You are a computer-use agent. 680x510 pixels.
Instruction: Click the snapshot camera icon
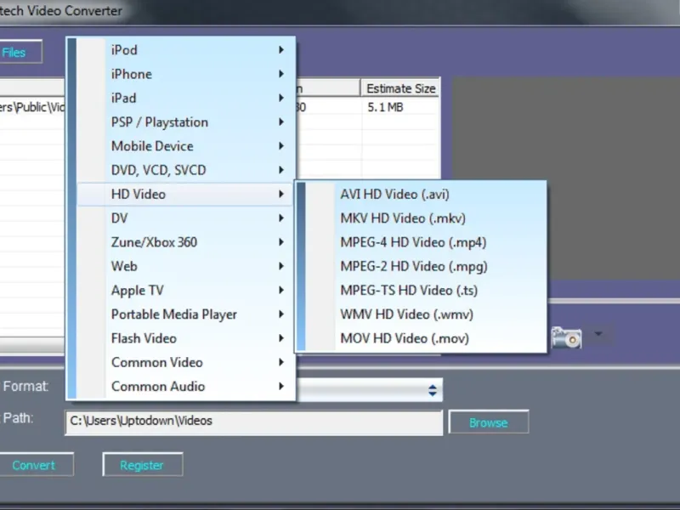coord(566,337)
